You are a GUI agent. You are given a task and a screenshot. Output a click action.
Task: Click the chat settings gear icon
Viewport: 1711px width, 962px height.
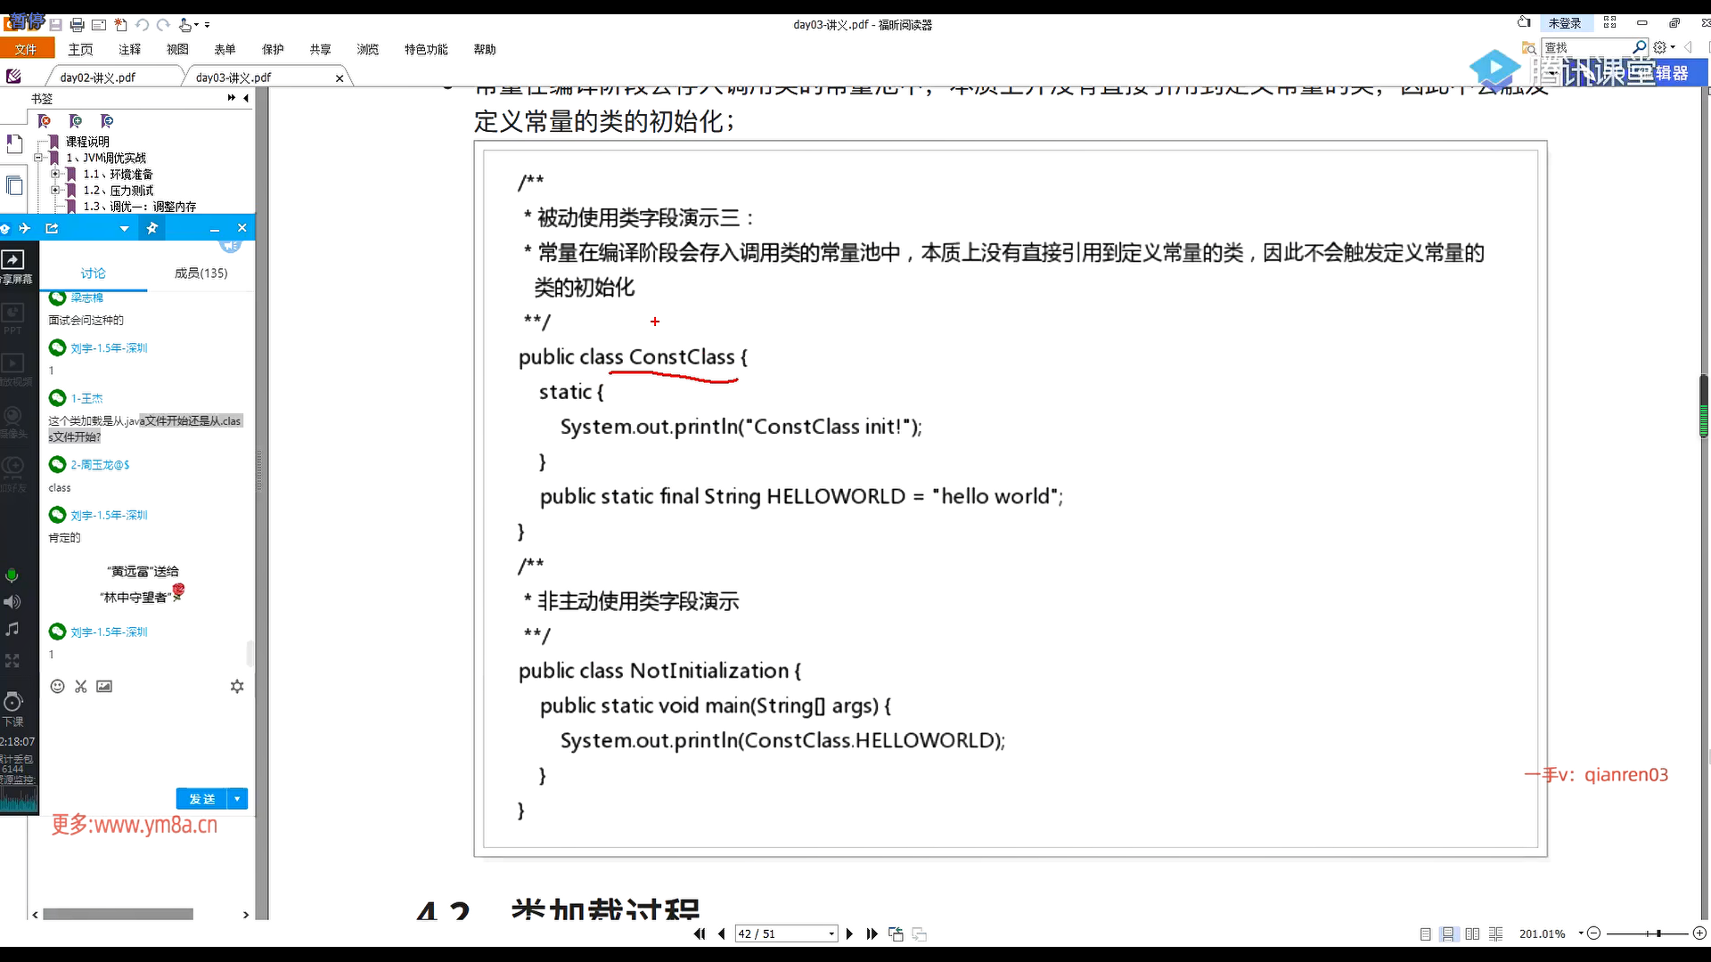(x=237, y=686)
